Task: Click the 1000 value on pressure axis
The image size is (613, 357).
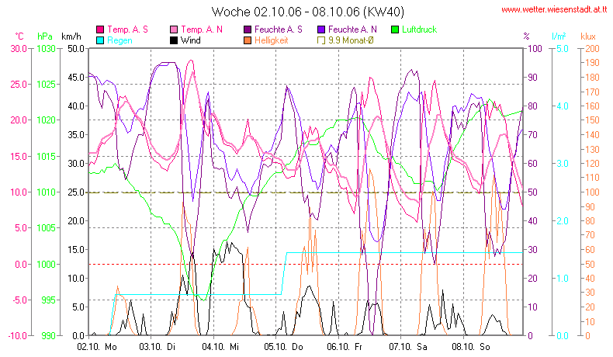Action: 46,265
